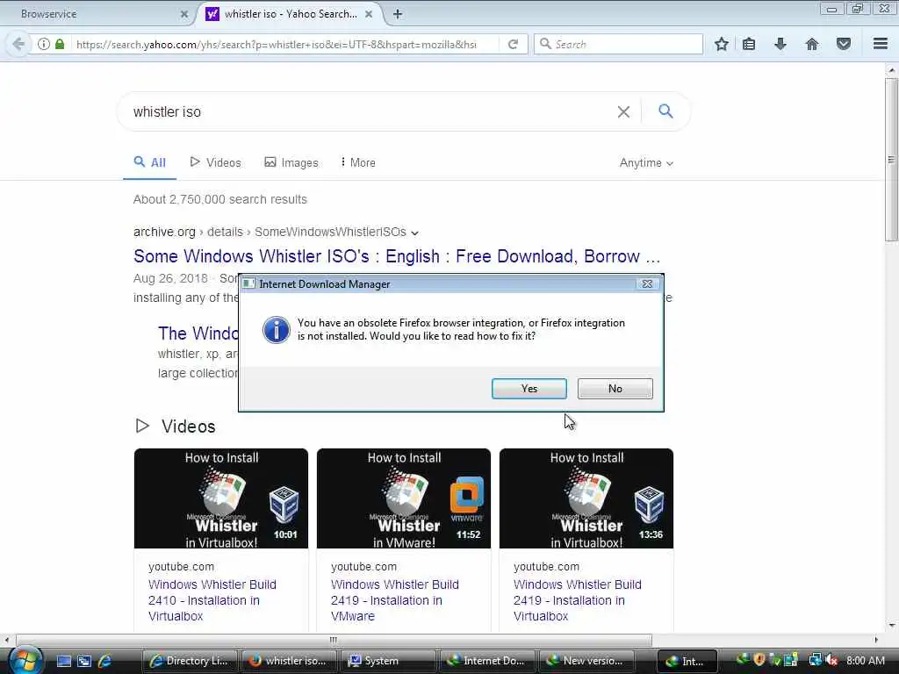Click the network tray icon

815,660
